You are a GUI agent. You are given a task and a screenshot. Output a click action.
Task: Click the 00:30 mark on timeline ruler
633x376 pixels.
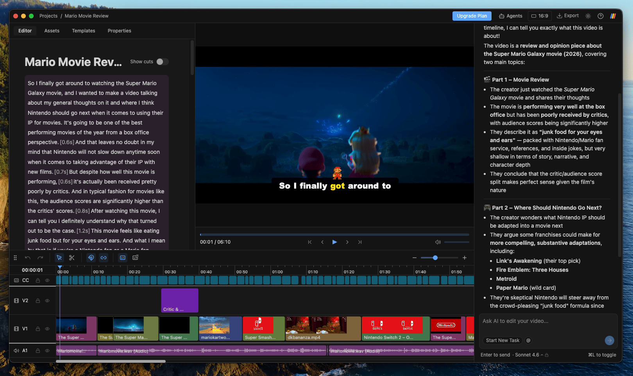[170, 272]
